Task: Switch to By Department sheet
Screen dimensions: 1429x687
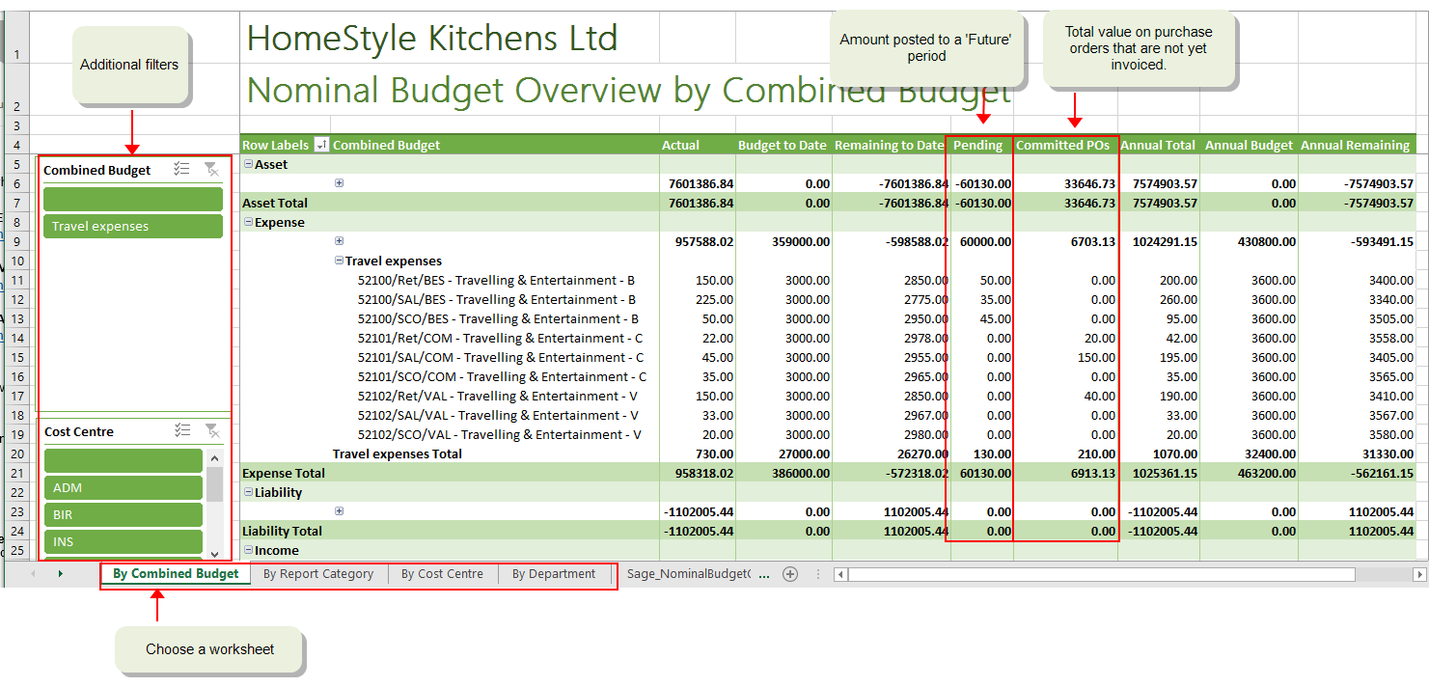Action: coord(554,573)
